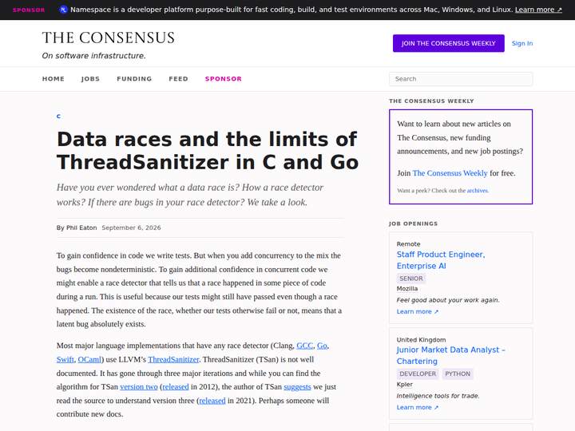Click the author name Phil Eaton
575x431 pixels.
pos(81,227)
